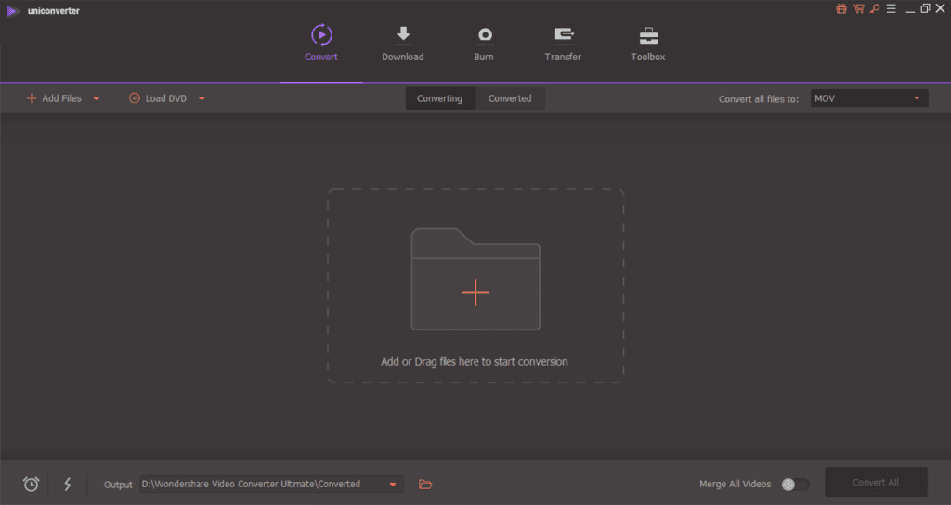
Task: Click the alarm clock scheduler icon
Action: [x=32, y=484]
